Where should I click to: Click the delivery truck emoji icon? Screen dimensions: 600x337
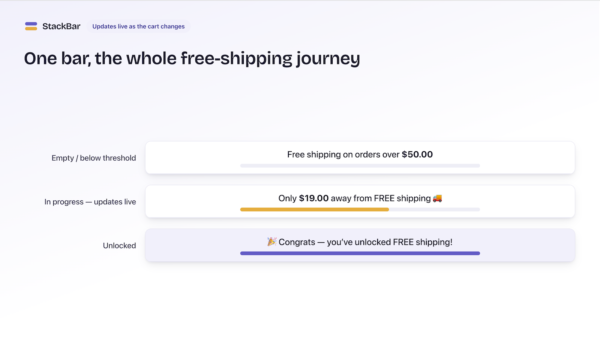[437, 198]
